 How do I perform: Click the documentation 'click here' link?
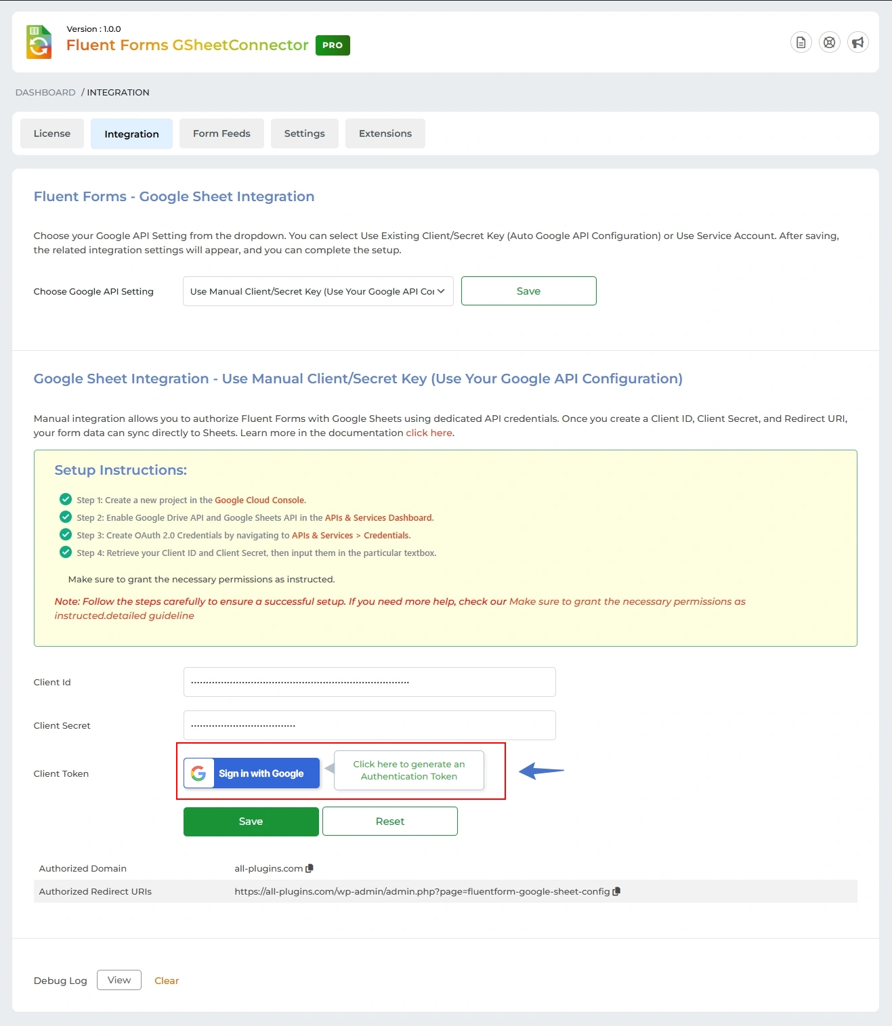pyautogui.click(x=429, y=432)
